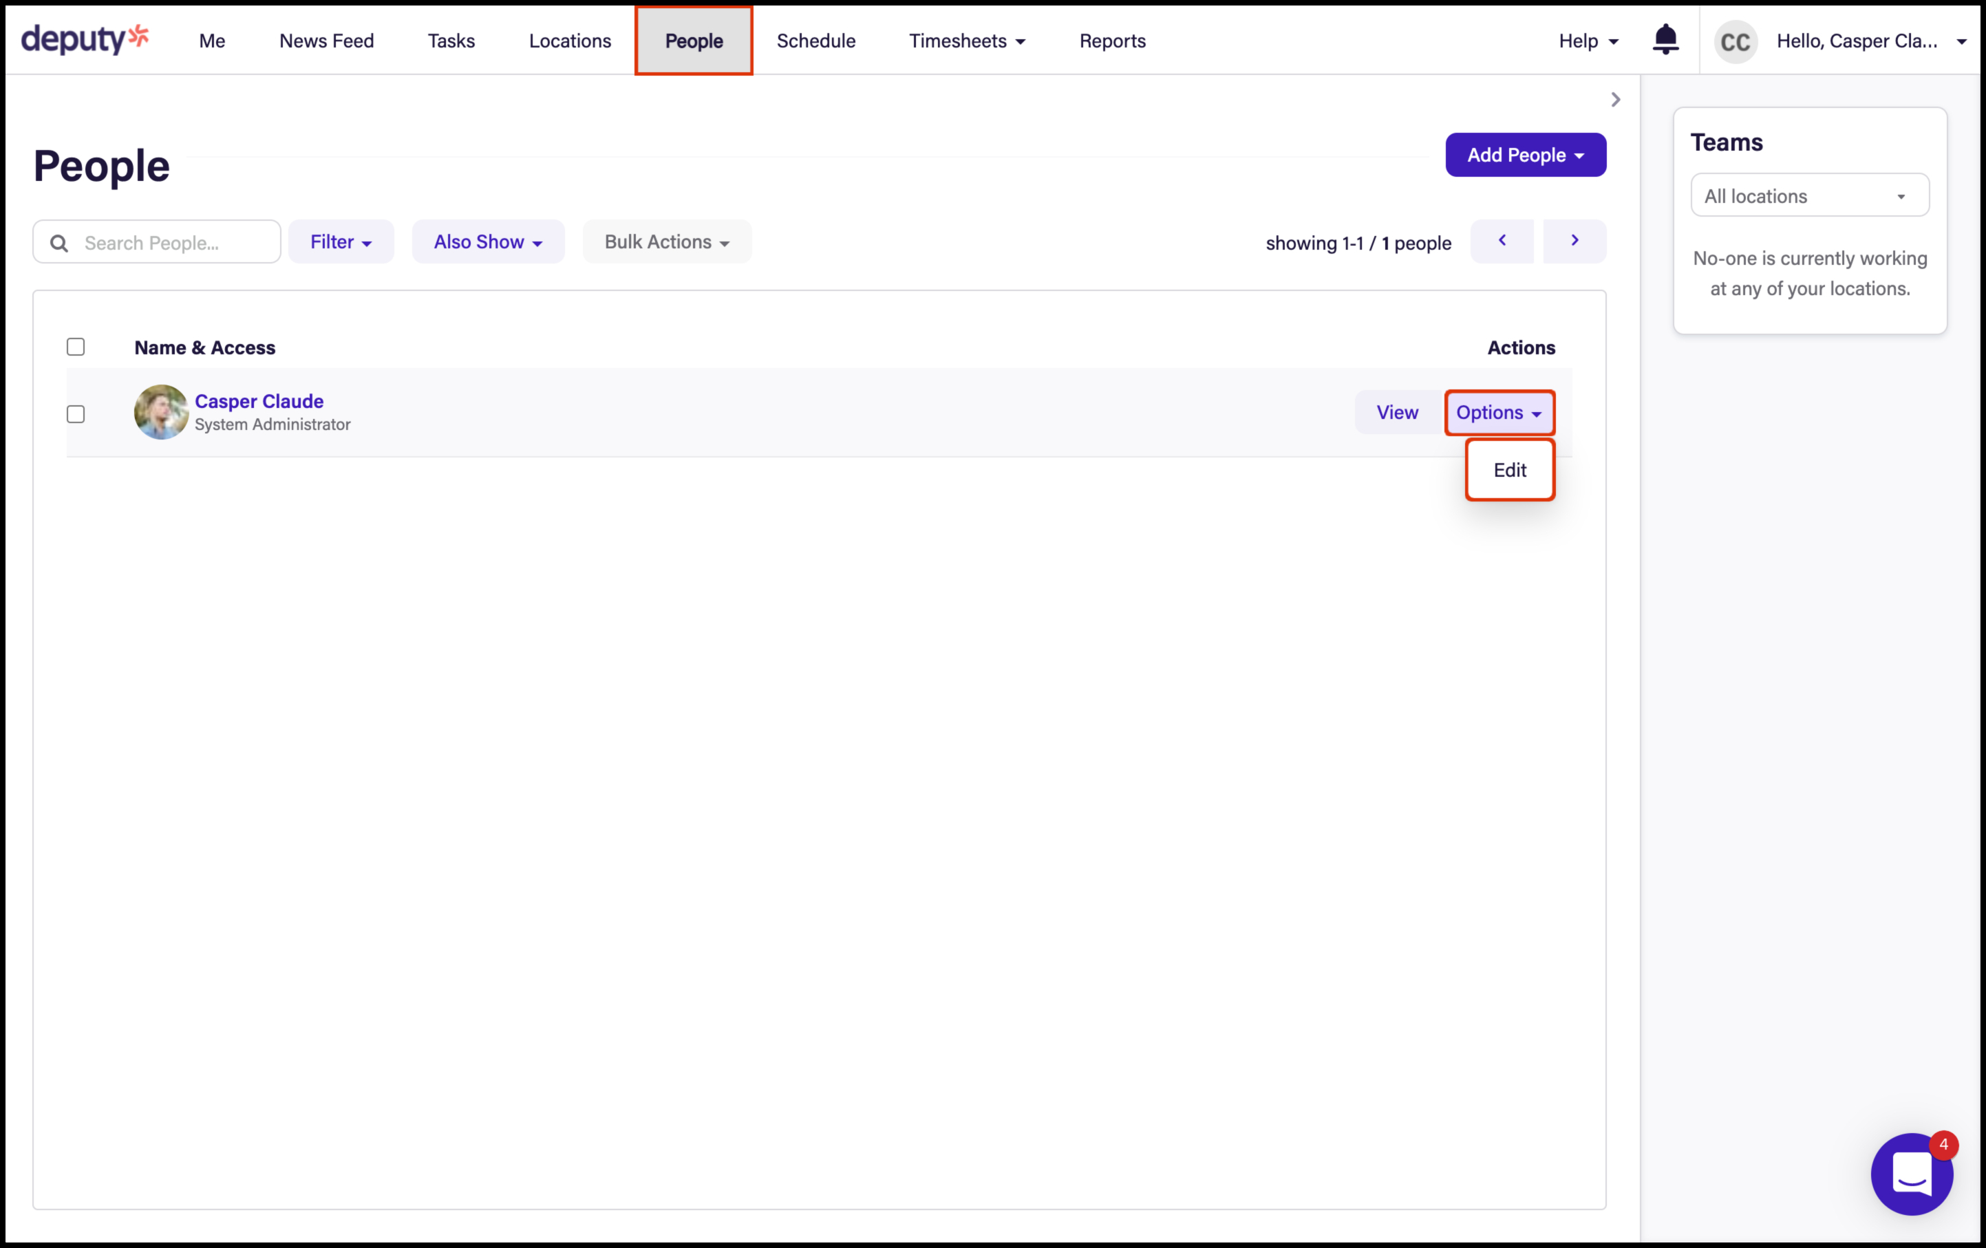This screenshot has width=1986, height=1248.
Task: Expand the Bulk Actions menu
Action: point(666,242)
